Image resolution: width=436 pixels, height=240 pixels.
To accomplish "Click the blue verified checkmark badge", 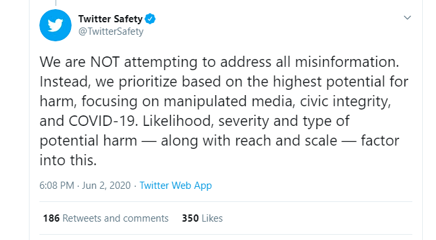I will tap(150, 19).
